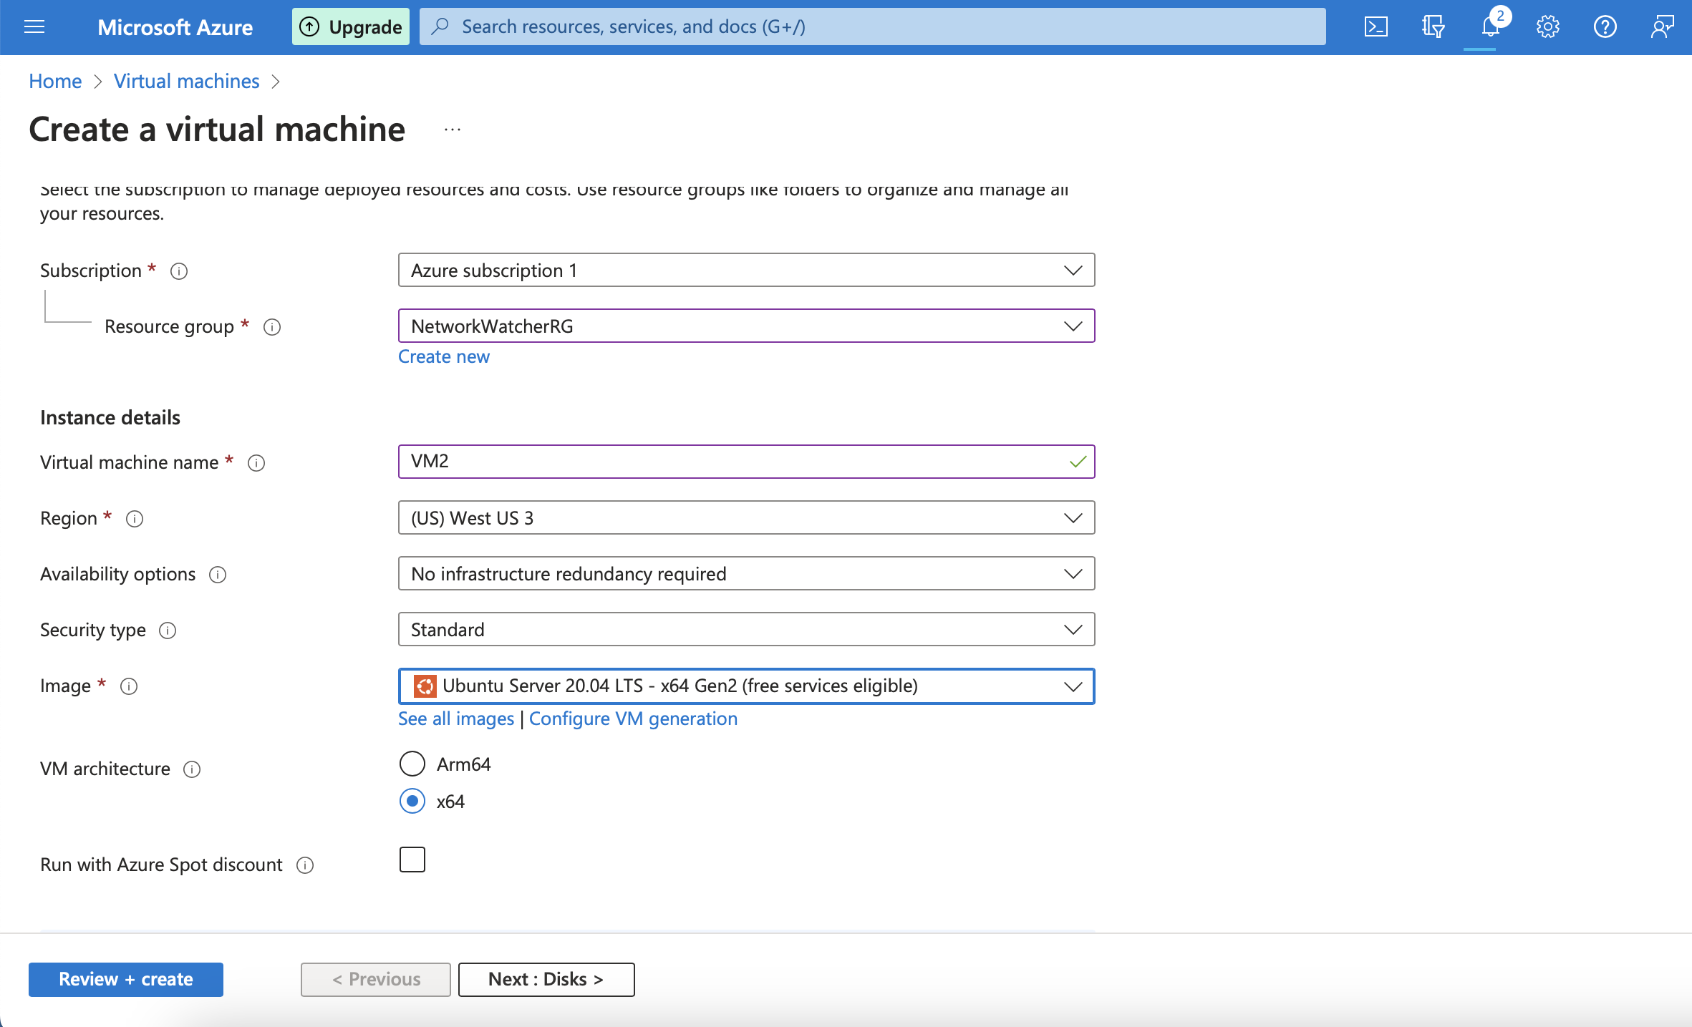
Task: Expand the Availability options dropdown
Action: click(x=745, y=573)
